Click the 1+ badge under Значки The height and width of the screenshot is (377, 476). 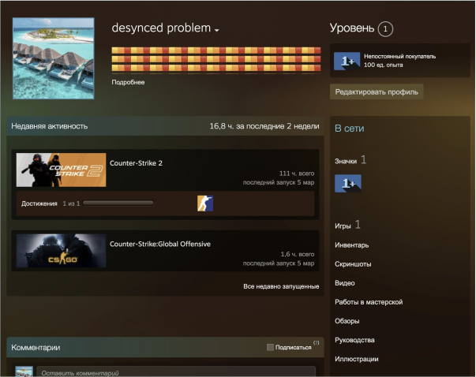pyautogui.click(x=348, y=184)
